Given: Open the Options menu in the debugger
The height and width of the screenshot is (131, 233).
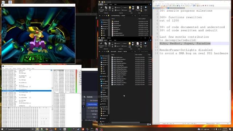Looking at the screenshot, I should click(28, 68).
